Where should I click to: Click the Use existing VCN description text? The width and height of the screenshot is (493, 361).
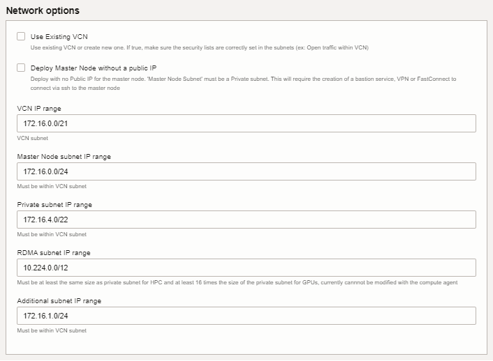point(199,47)
